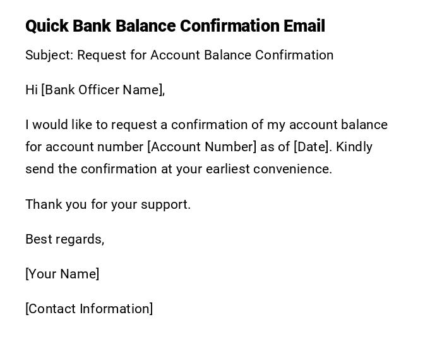This screenshot has width=442, height=348.
Task: Click the line 'Thank you for your support.'
Action: pos(108,204)
